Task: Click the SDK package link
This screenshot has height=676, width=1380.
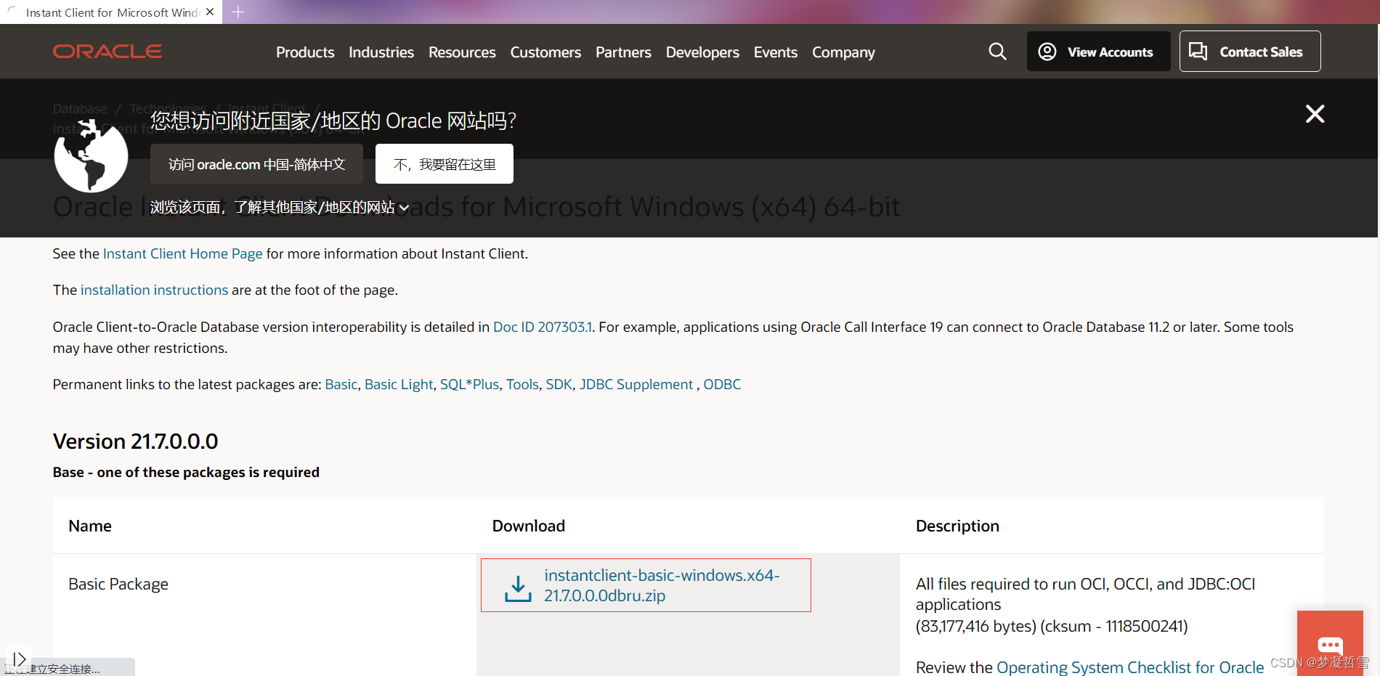Action: 559,384
